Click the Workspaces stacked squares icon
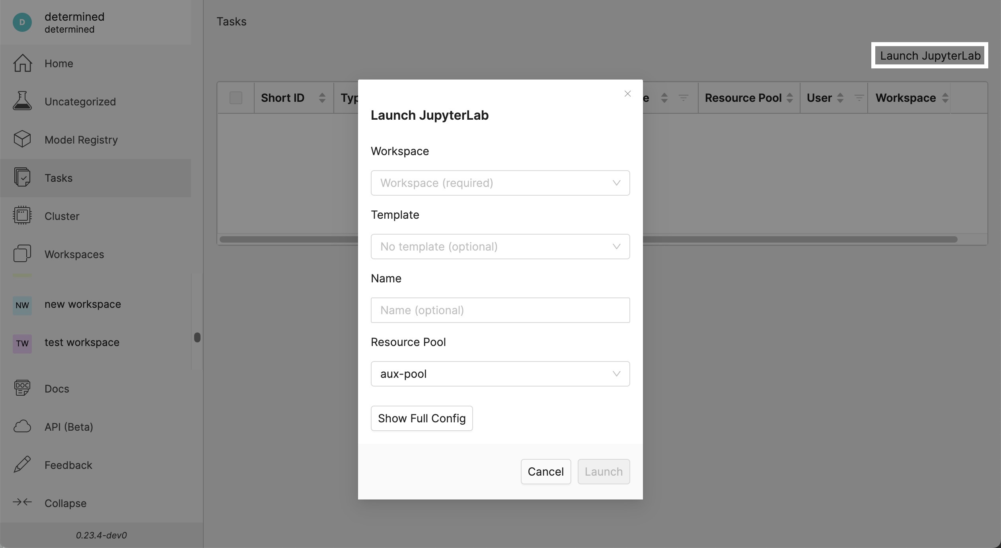Image resolution: width=1001 pixels, height=548 pixels. 22,254
